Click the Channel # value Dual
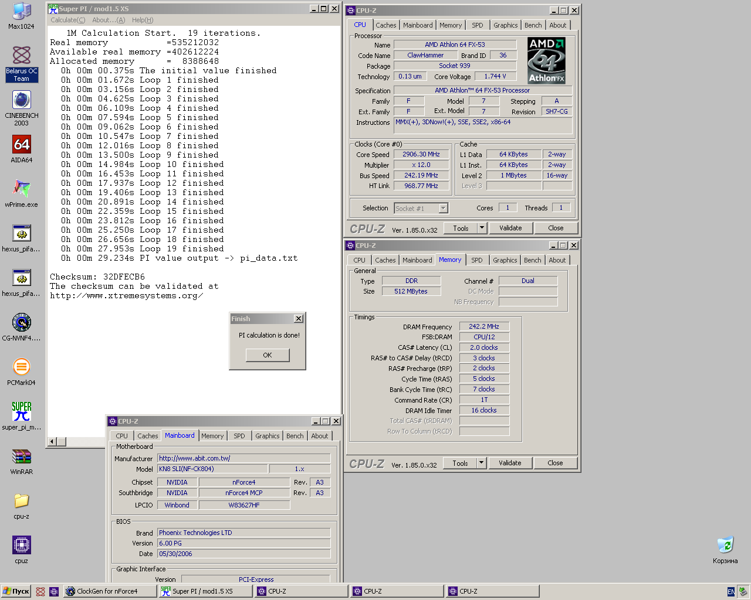The image size is (751, 600). [528, 281]
